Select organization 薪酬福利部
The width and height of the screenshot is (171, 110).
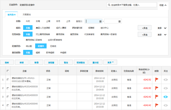77,28
